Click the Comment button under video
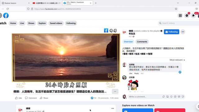Image resolution: width=199 pixels, height=112 pixels. pos(31,98)
